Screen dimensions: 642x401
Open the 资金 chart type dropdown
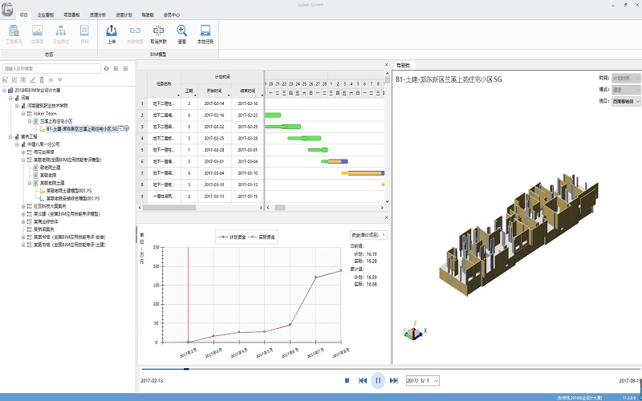coord(368,235)
